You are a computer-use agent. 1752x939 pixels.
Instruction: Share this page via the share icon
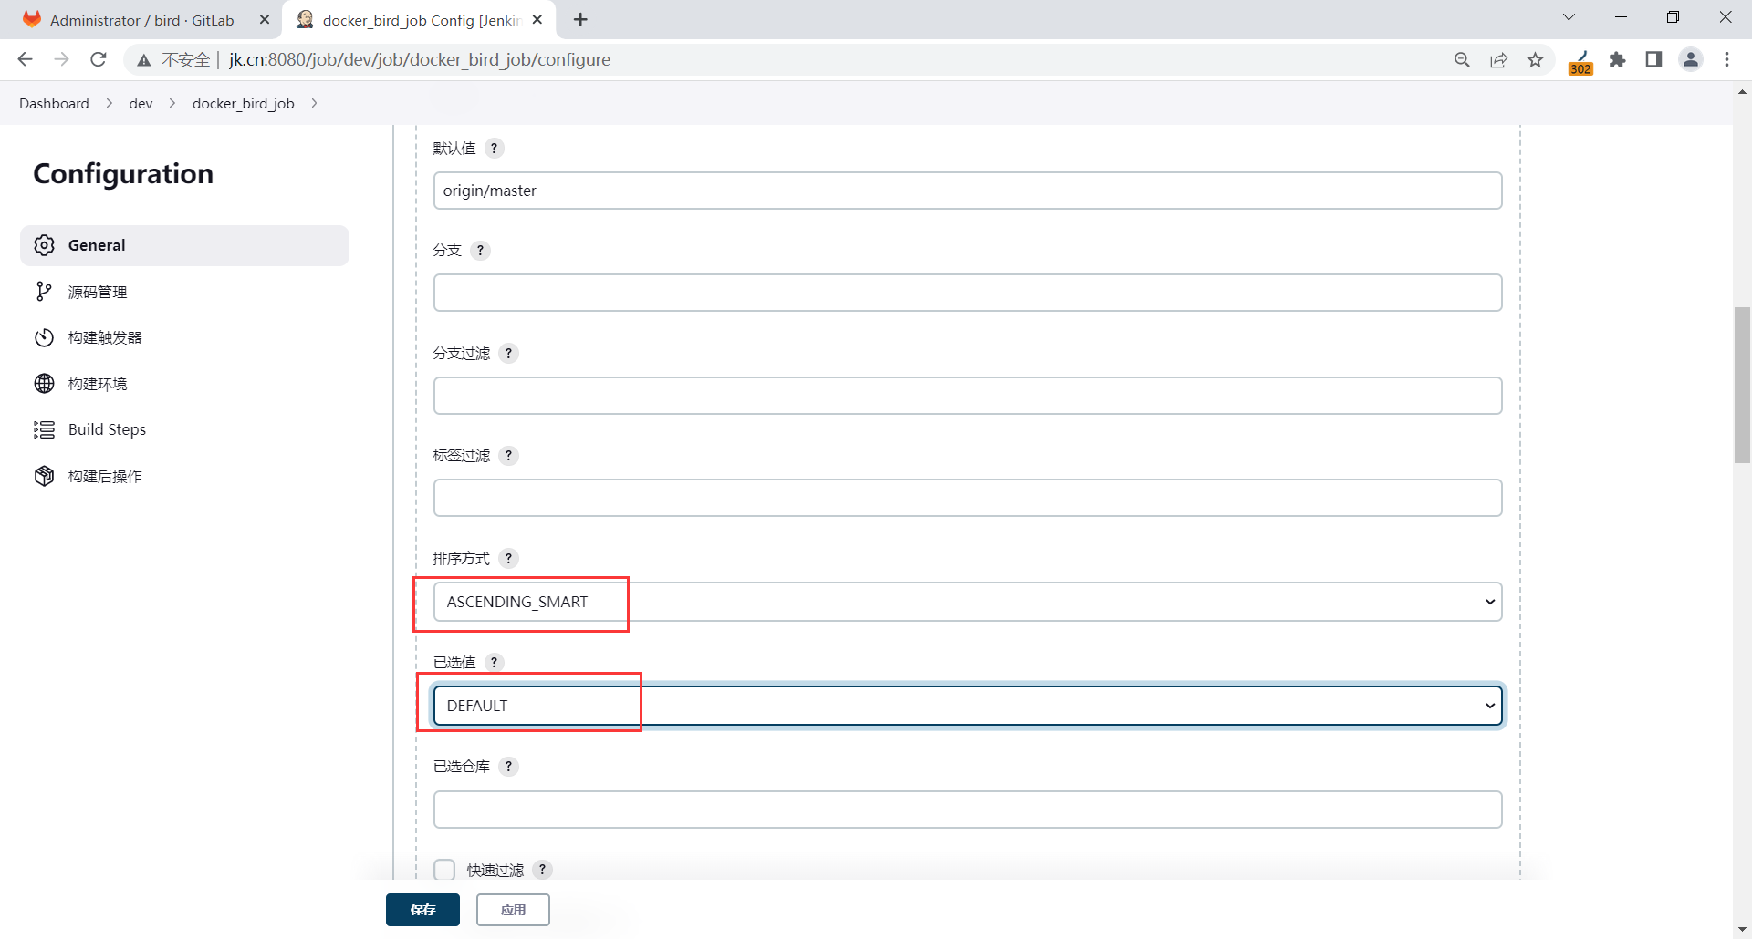1498,59
